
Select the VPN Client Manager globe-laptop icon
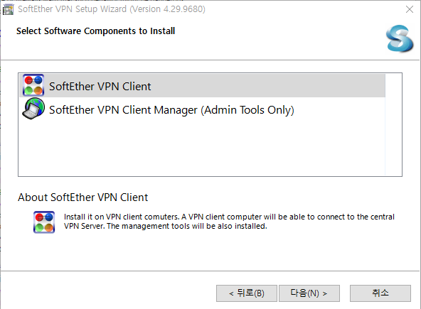(33, 109)
